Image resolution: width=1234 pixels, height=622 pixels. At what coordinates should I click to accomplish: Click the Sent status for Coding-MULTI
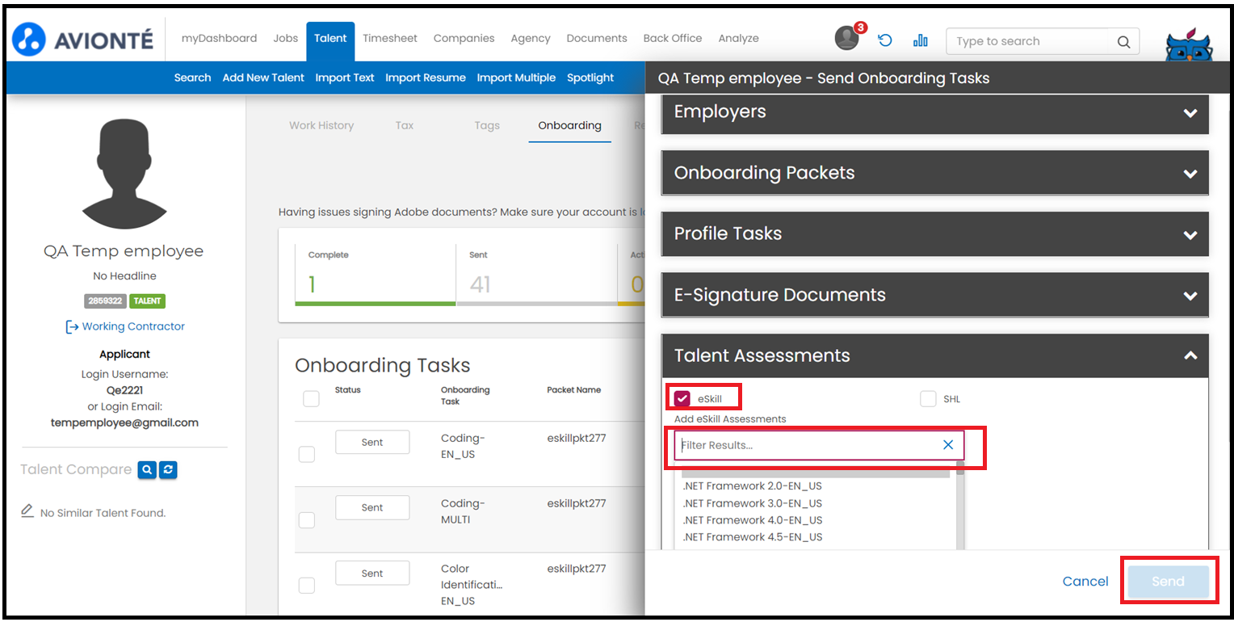pyautogui.click(x=372, y=508)
